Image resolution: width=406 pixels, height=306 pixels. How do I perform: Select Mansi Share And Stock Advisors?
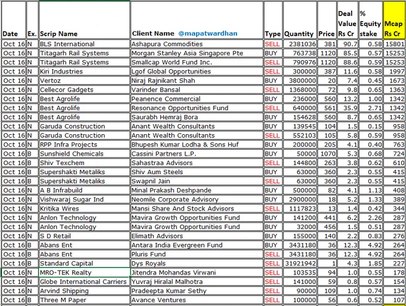click(197, 209)
